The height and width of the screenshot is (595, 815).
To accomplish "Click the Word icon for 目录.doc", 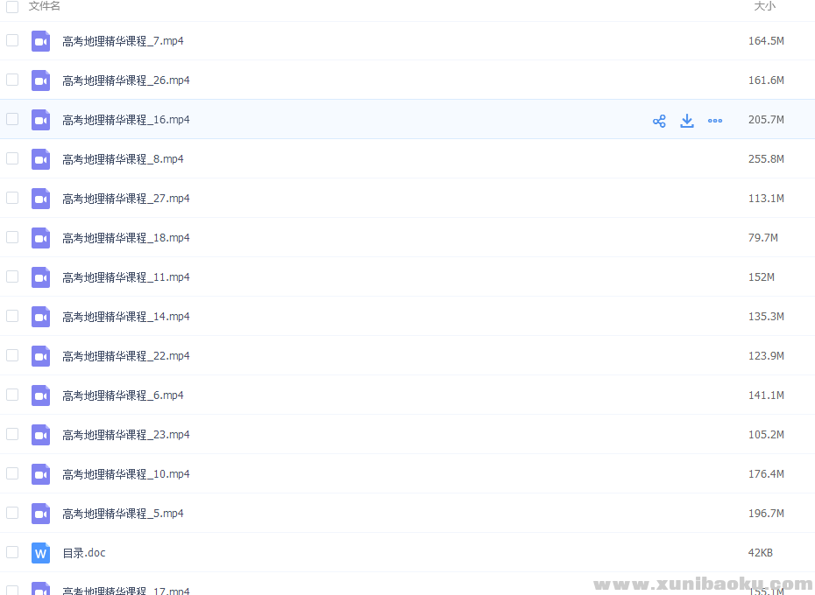I will (41, 553).
